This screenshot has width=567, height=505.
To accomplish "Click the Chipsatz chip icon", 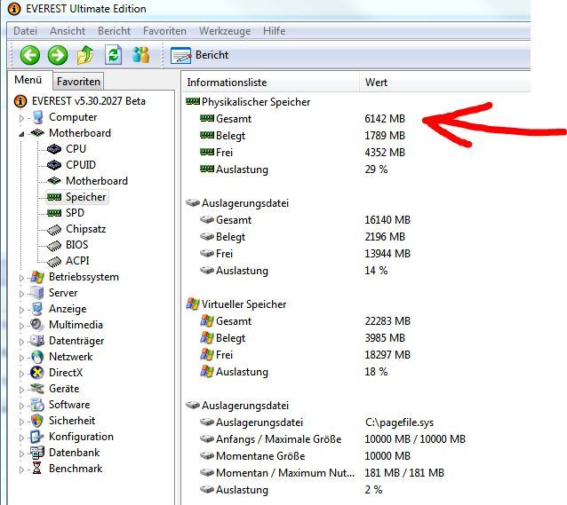I will (54, 229).
